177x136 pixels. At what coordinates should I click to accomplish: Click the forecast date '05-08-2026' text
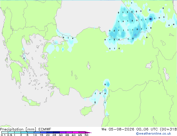click(x=121, y=129)
